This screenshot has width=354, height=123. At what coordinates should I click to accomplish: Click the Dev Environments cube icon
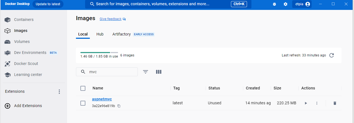(x=7, y=53)
